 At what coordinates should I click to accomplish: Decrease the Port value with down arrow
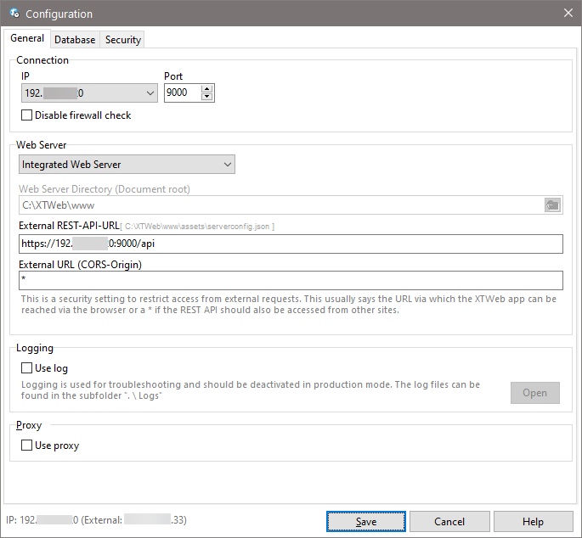point(206,97)
